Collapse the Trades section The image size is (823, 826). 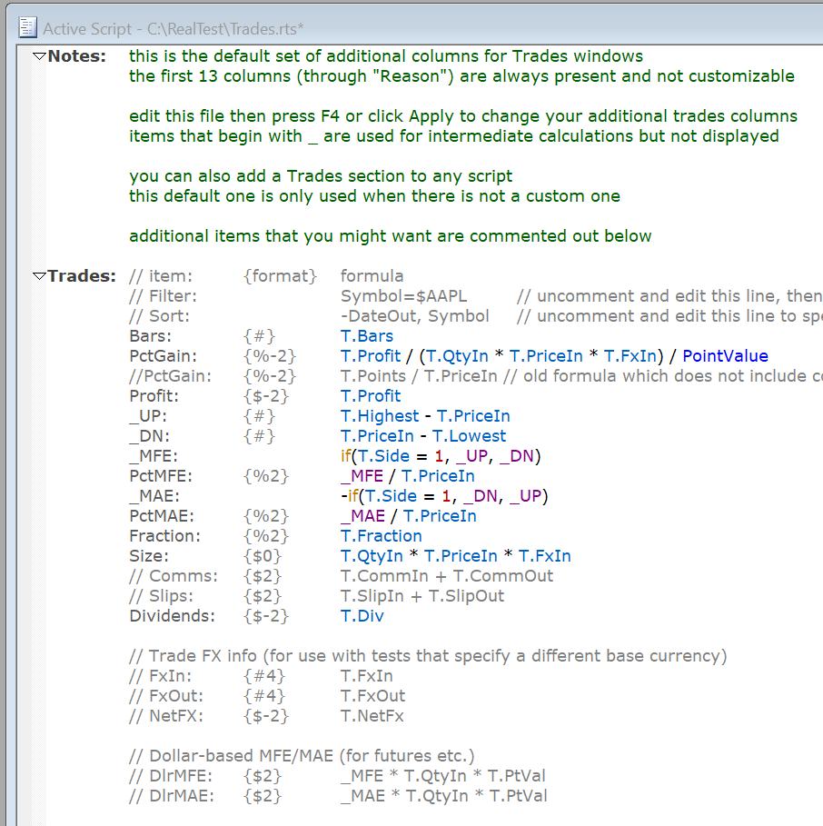[x=38, y=276]
